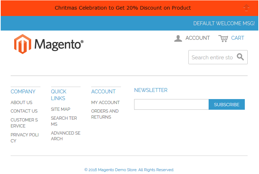
Task: Click the up arrow icon in orange banner
Action: pyautogui.click(x=246, y=8)
